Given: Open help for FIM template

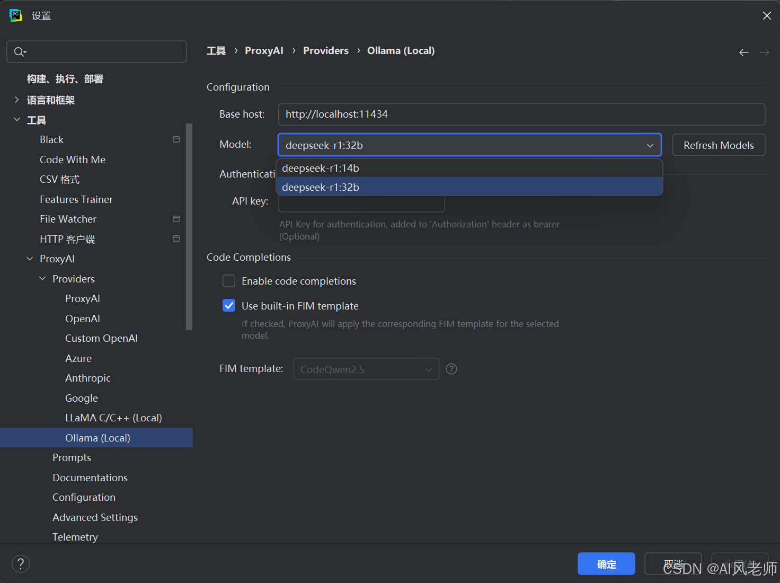Looking at the screenshot, I should click(451, 369).
